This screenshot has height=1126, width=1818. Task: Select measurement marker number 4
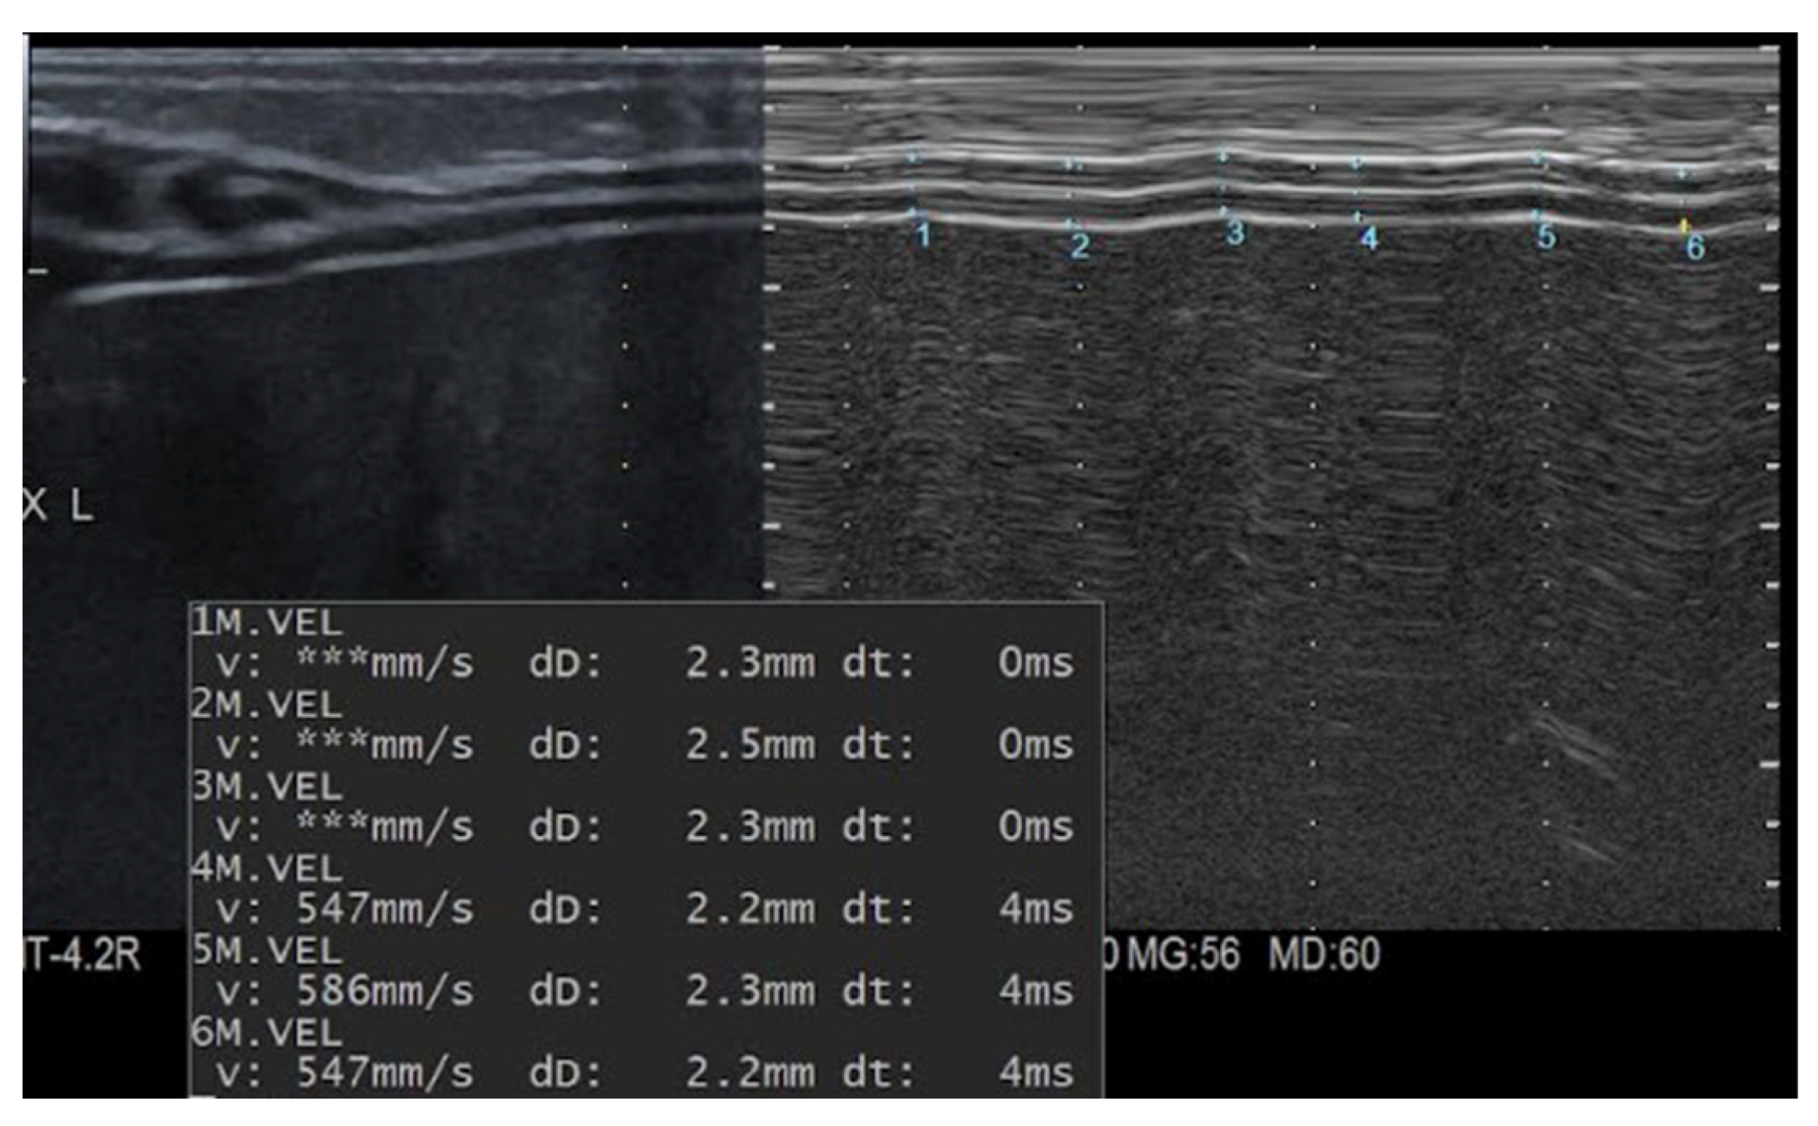coord(1368,238)
